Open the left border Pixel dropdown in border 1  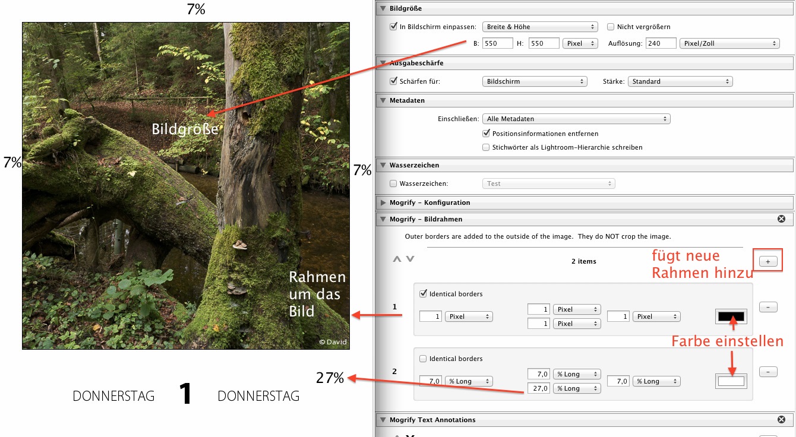[x=469, y=317]
